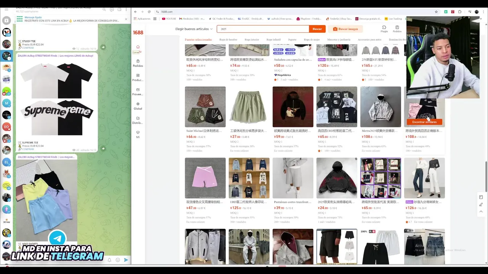Close the pinned message in Telegram

tap(126, 19)
